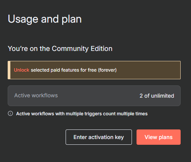
Task: Click the word "Usage" in the title
Action: click(23, 19)
